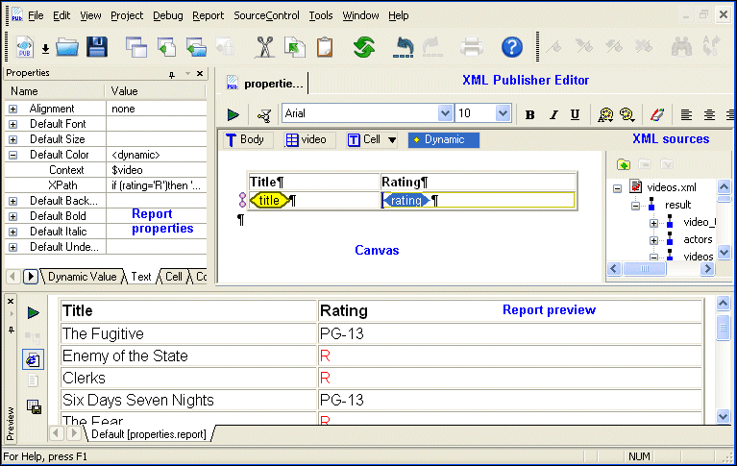Open Help with the blue question mark
The width and height of the screenshot is (737, 466).
pos(512,47)
